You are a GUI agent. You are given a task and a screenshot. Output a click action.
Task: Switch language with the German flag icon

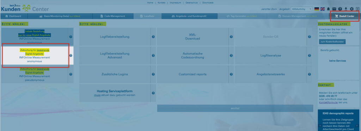point(317,9)
